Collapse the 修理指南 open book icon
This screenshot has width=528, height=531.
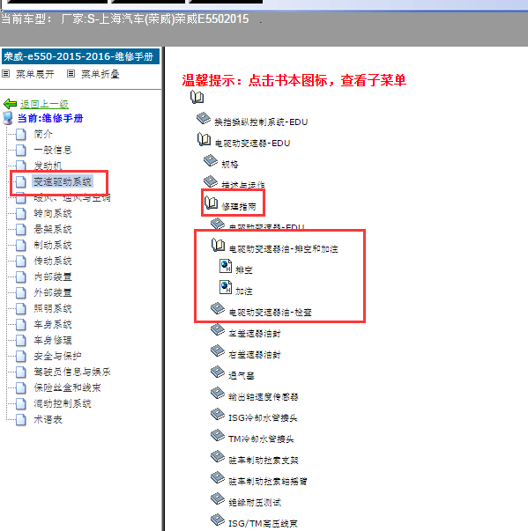coord(212,203)
